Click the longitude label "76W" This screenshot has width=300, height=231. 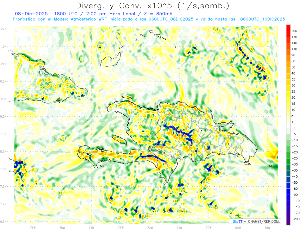(x=33, y=227)
